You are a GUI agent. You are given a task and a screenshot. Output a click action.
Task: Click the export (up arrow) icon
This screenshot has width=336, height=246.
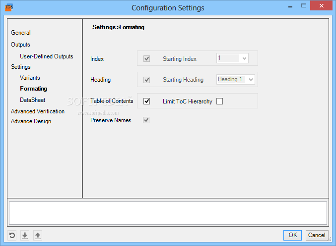click(38, 236)
